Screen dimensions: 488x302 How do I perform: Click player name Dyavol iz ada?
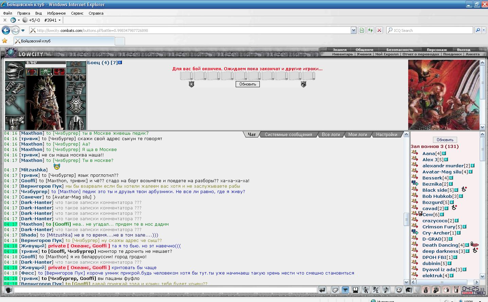click(439, 269)
